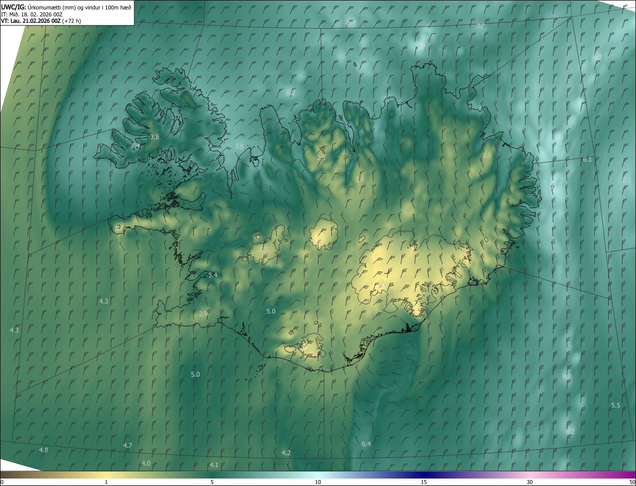Click the 4.8 value label on the map

[x=44, y=450]
